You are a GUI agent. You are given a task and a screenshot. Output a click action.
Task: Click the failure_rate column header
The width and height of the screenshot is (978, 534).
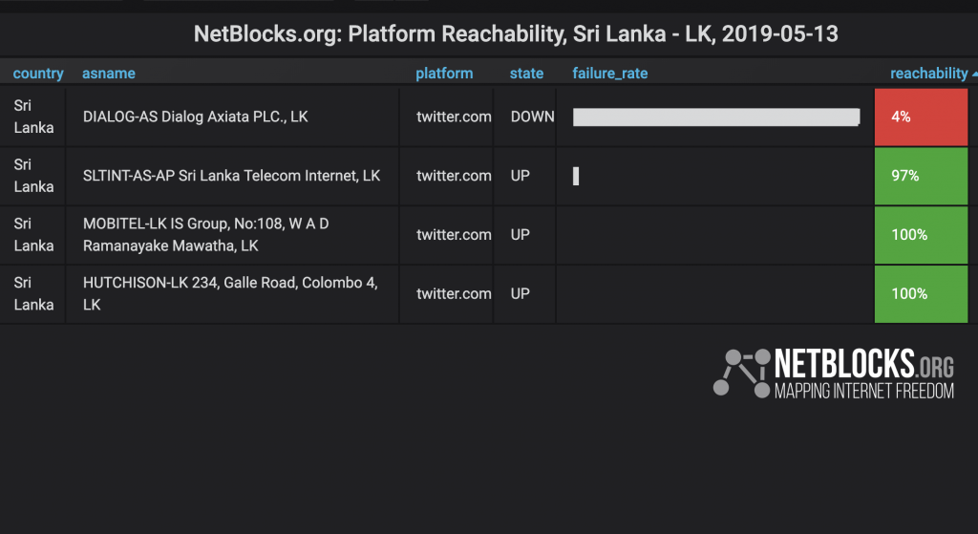point(610,73)
